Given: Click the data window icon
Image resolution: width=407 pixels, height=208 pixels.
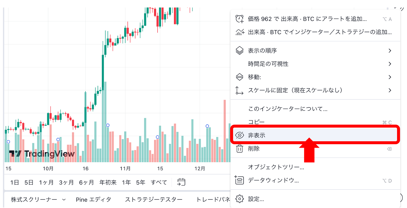Looking at the screenshot, I should [x=240, y=180].
